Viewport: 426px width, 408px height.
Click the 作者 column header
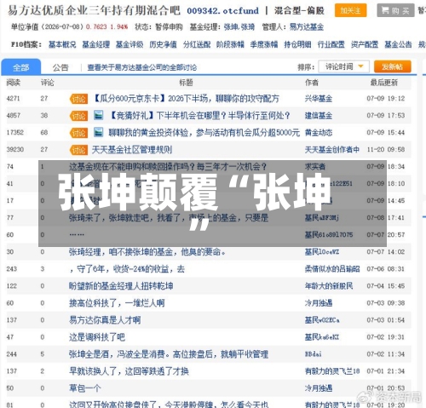click(x=312, y=83)
